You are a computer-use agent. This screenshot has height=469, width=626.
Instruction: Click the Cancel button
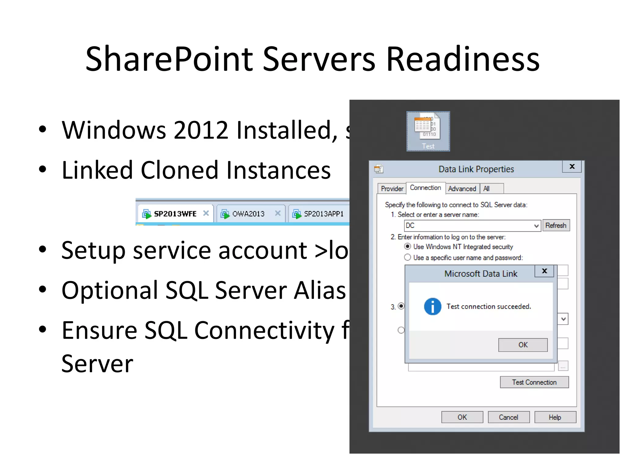(x=509, y=417)
